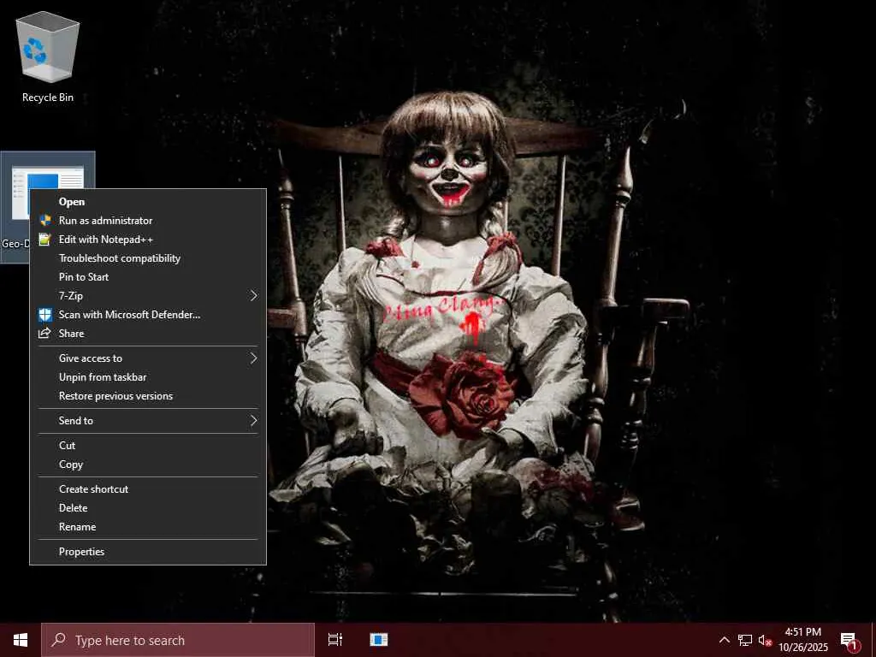Open the Action Center notifications icon
The image size is (876, 657).
coord(849,641)
